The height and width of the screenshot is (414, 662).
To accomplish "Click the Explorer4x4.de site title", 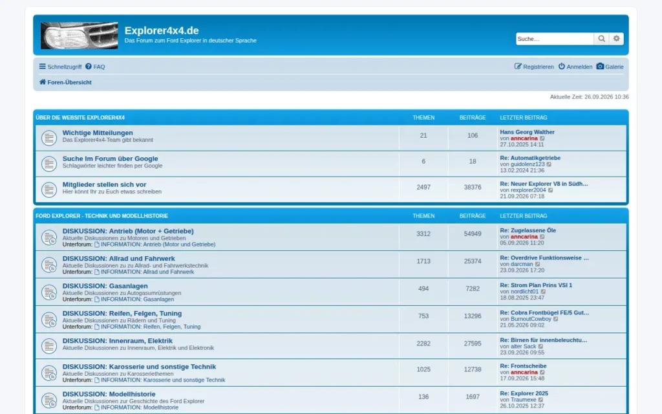I will pyautogui.click(x=162, y=30).
